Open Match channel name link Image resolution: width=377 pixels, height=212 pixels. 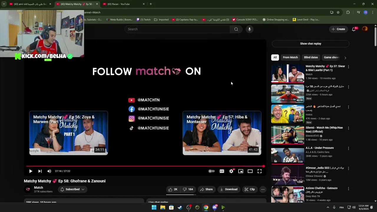(x=39, y=188)
